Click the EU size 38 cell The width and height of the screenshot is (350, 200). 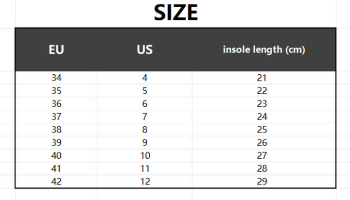pyautogui.click(x=56, y=130)
